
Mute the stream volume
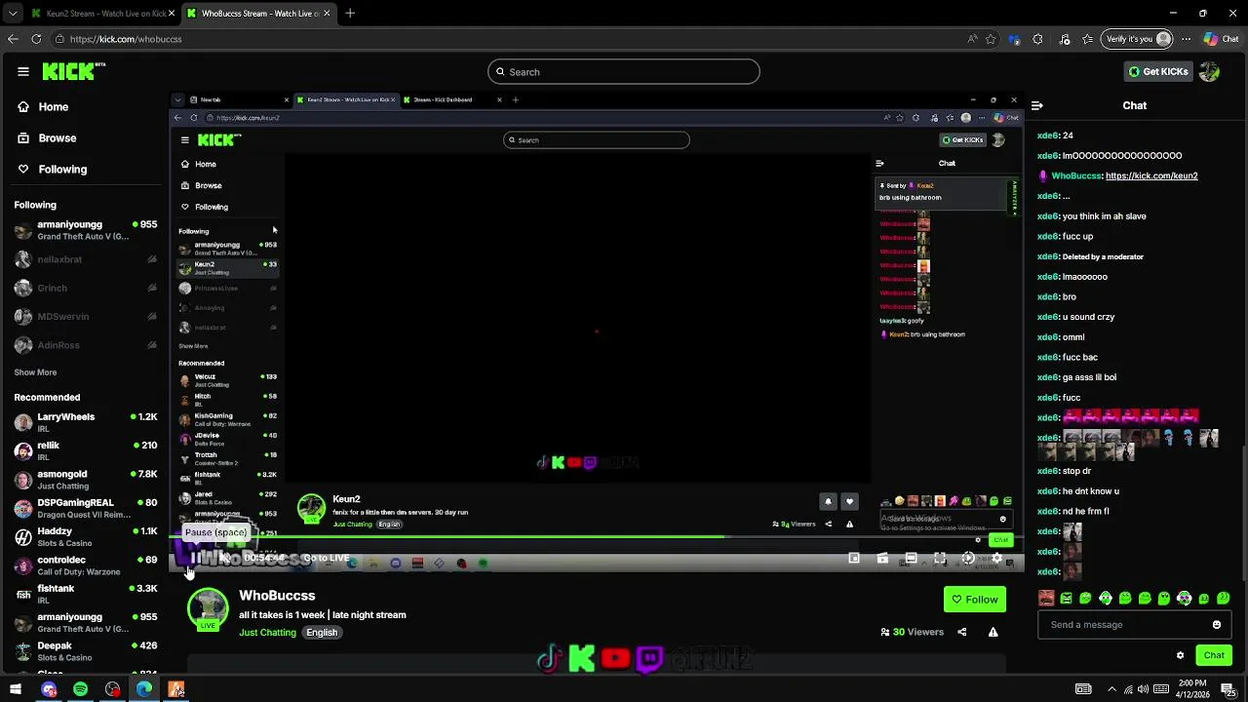tap(224, 558)
